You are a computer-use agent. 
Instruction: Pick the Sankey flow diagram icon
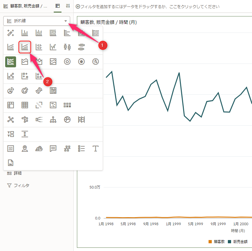(39, 120)
